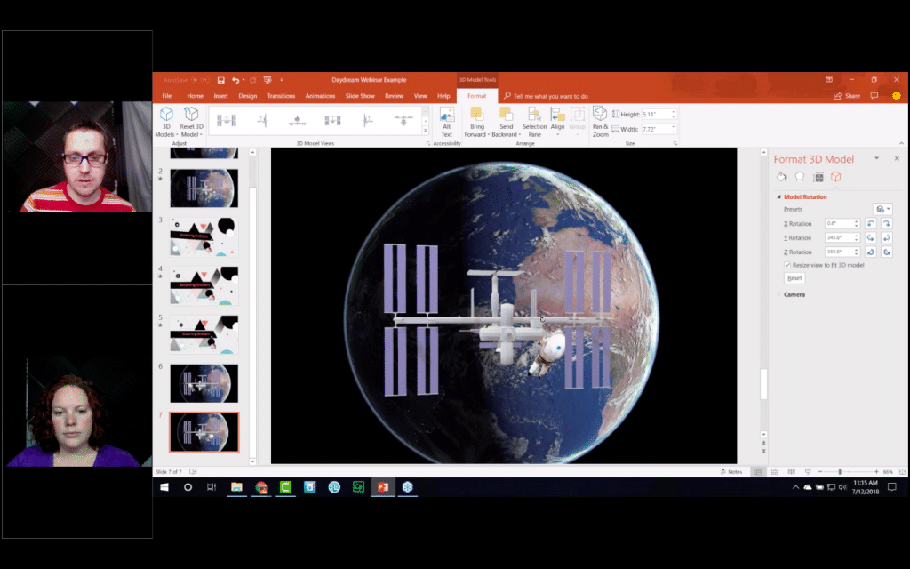Switch to the Animations ribbon tab
This screenshot has height=569, width=910.
click(x=320, y=96)
